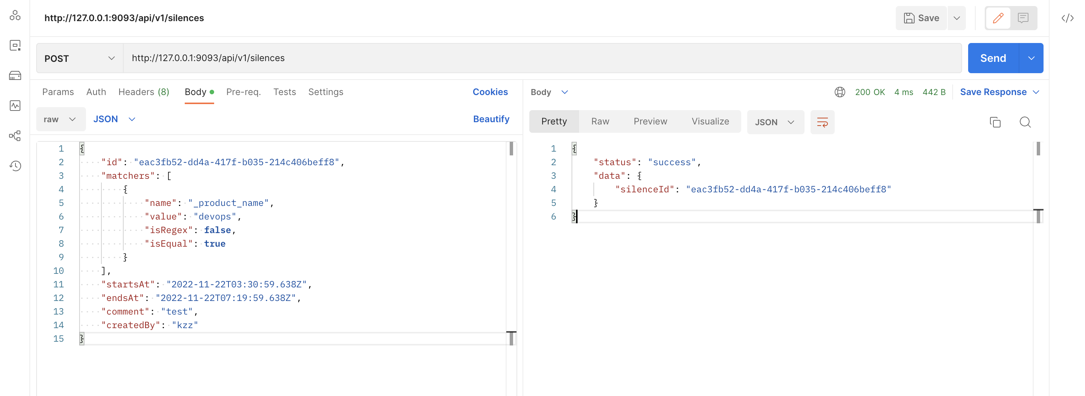Viewport: 1085px width, 396px height.
Task: Open the request JSON format dropdown
Action: click(114, 119)
